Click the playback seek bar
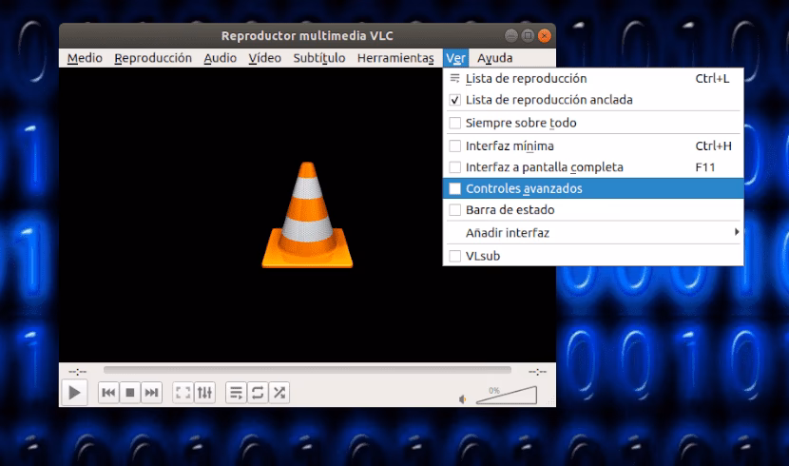 coord(307,370)
